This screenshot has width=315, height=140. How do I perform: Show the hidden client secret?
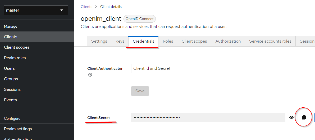pos(291,117)
